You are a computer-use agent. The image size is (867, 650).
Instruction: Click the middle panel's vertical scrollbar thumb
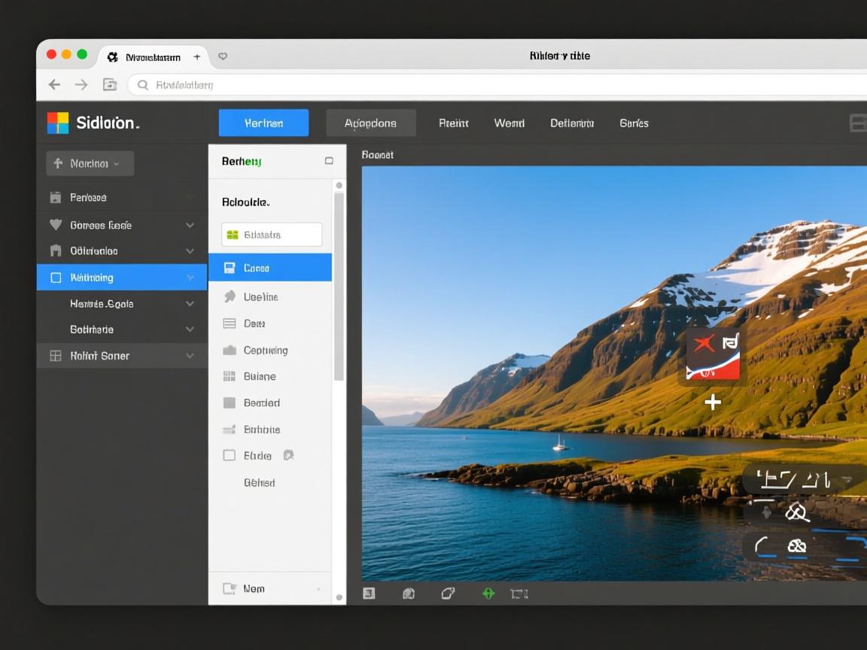tap(339, 286)
